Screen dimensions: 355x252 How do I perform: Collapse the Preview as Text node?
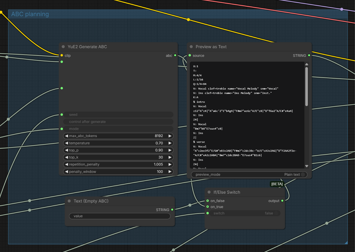(x=191, y=47)
